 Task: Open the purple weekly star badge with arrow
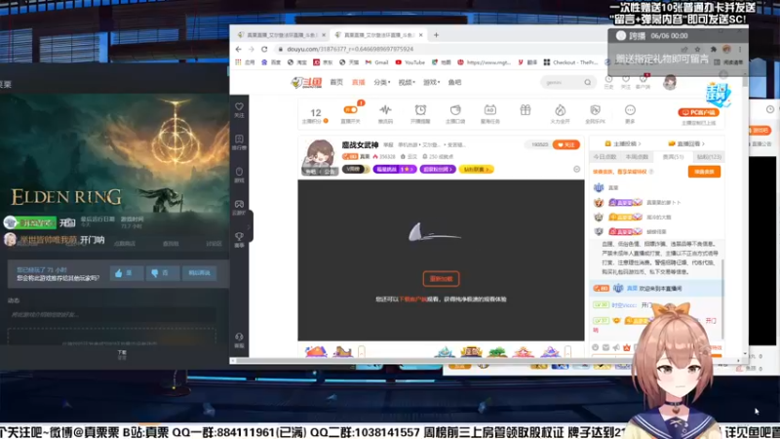click(395, 169)
